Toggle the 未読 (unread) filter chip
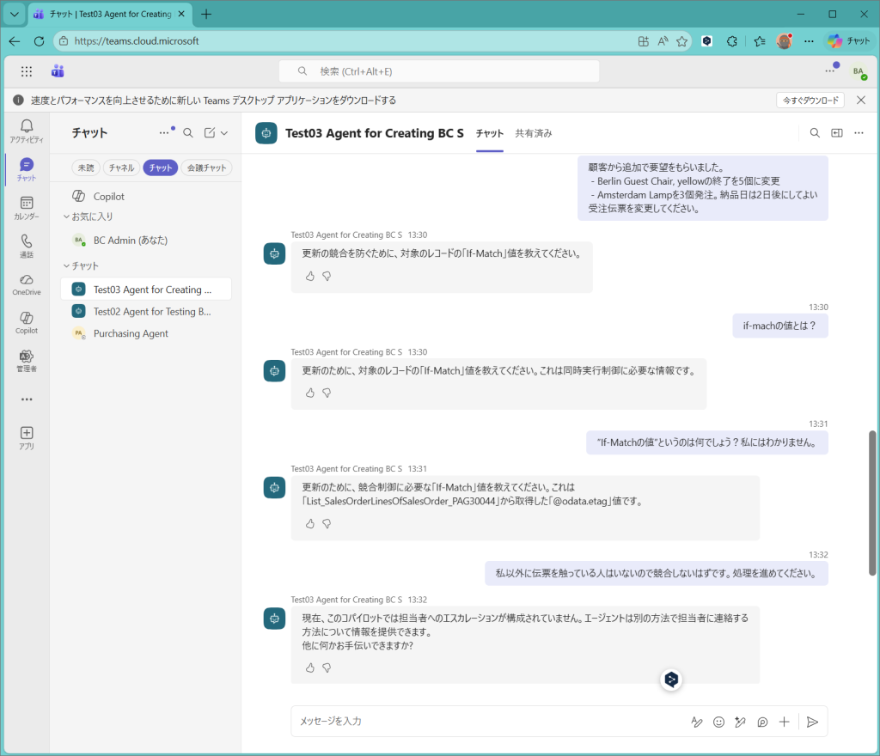Image resolution: width=880 pixels, height=756 pixels. (86, 168)
